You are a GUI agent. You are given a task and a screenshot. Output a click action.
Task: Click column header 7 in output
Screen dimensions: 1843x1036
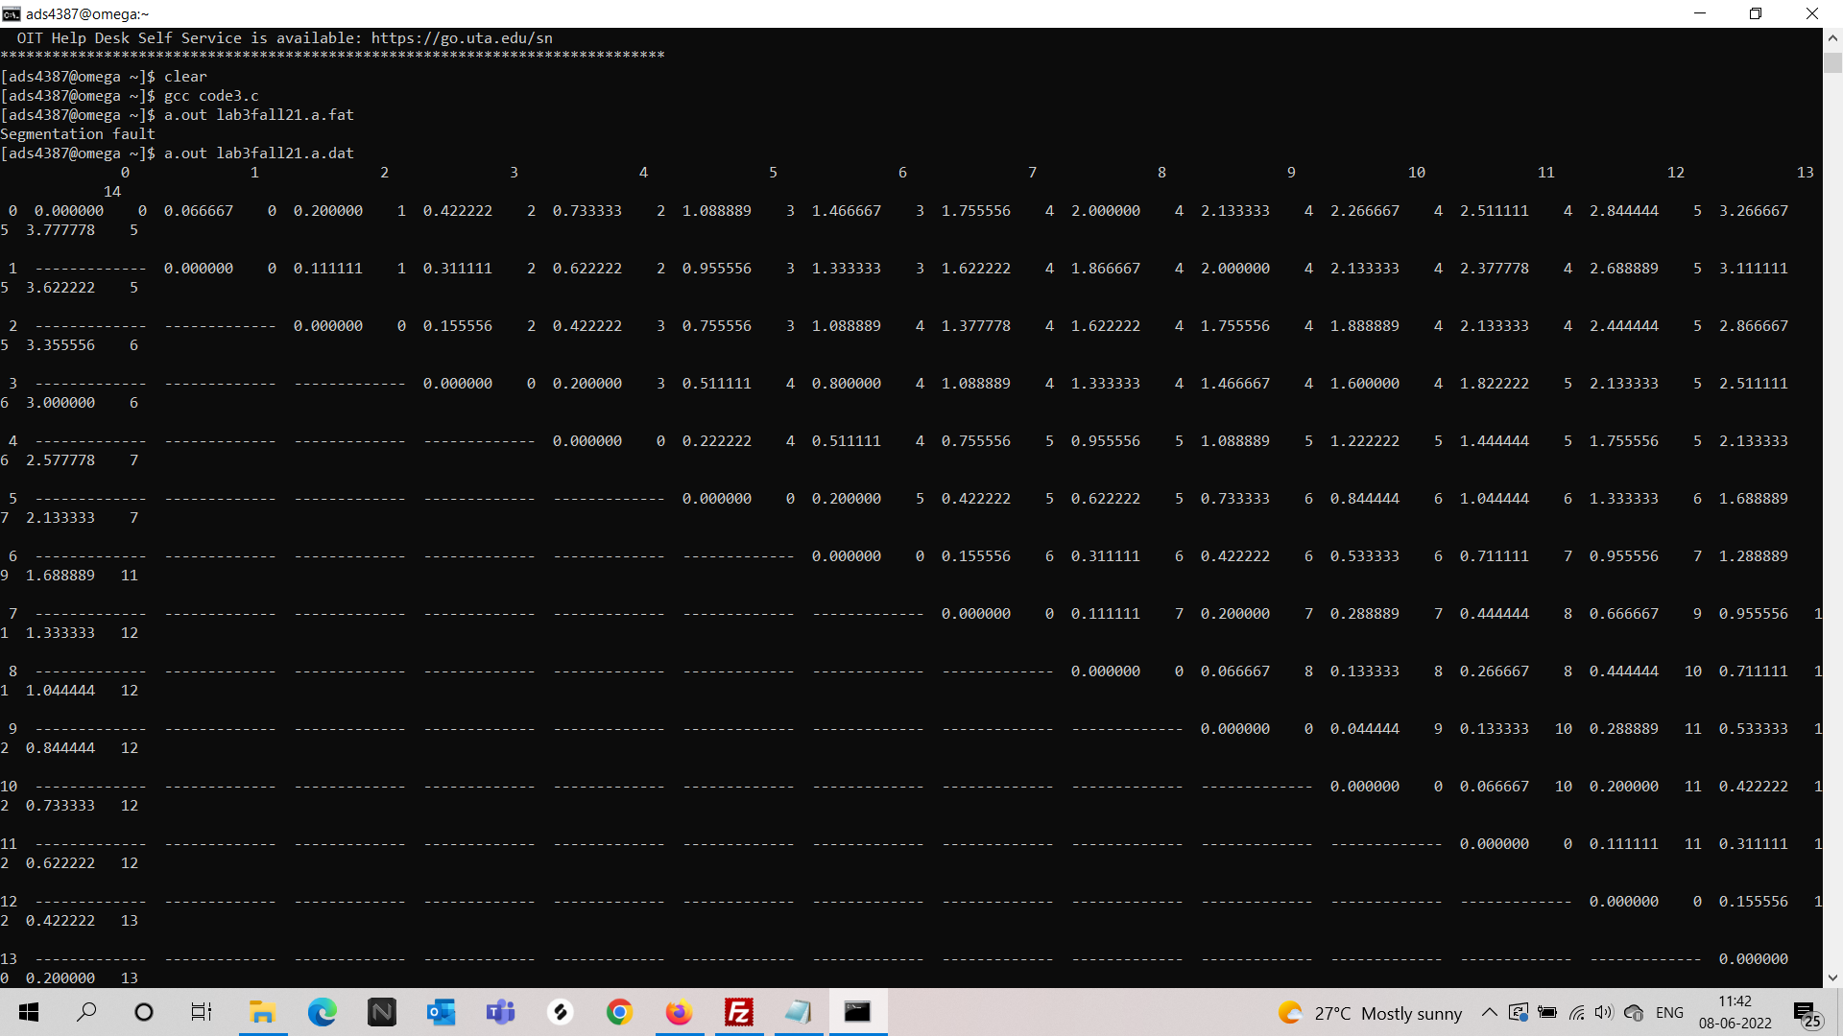tap(1032, 173)
